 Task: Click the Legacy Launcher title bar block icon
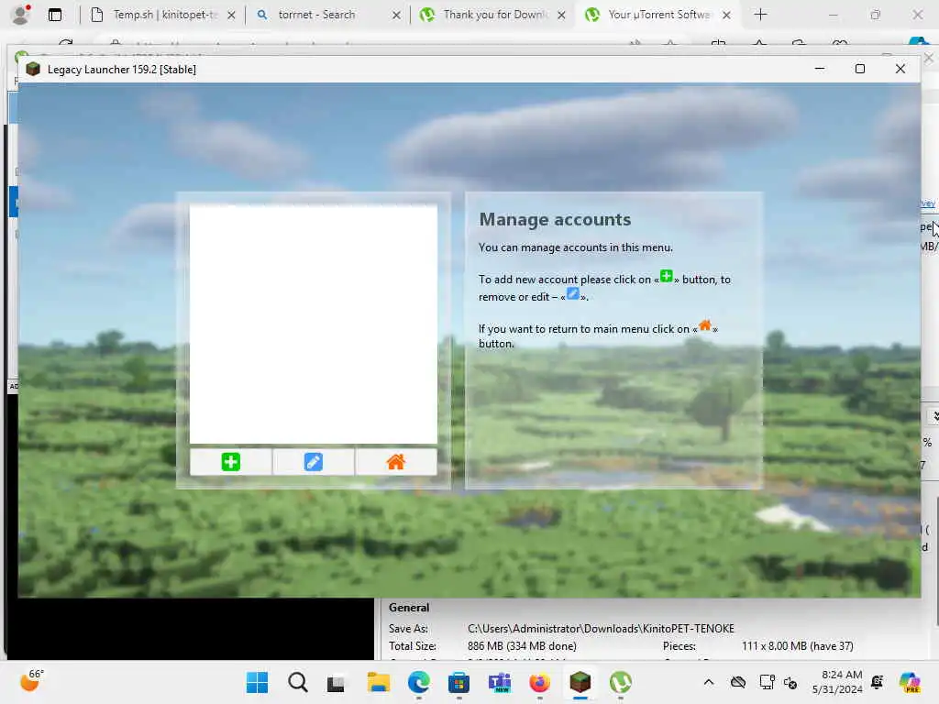[x=33, y=69]
